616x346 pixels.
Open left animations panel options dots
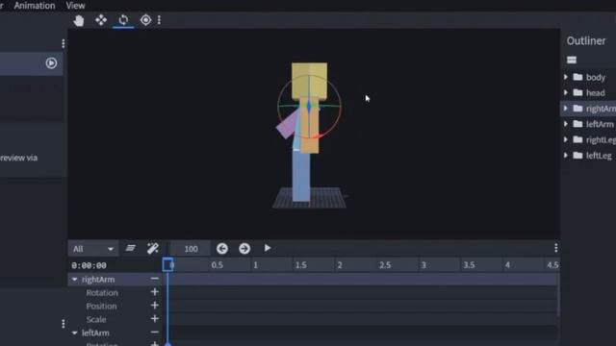(64, 43)
